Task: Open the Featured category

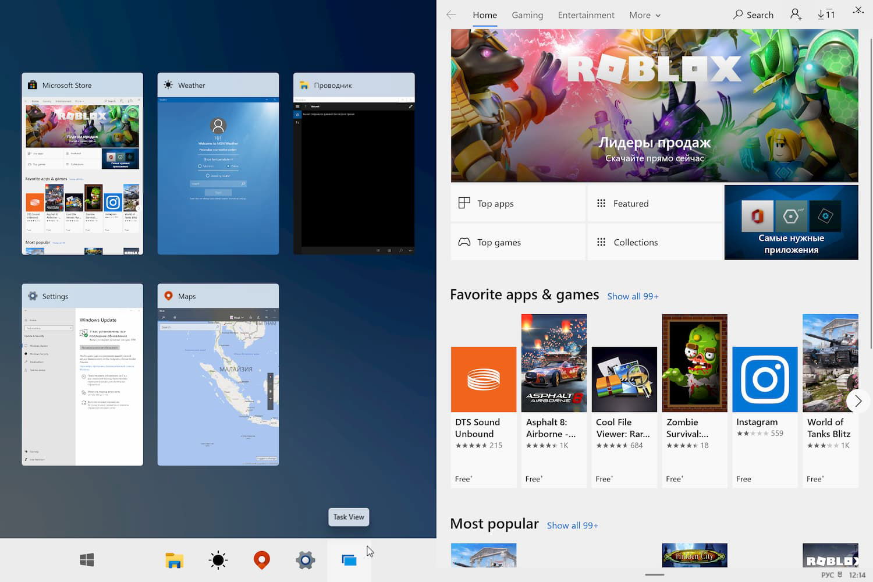Action: (x=655, y=203)
